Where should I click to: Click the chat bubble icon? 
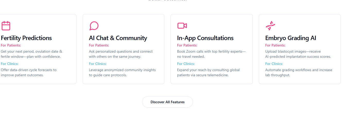(94, 26)
